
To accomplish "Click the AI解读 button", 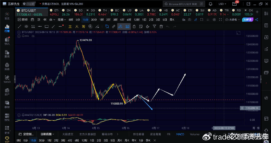I will click(248, 19).
